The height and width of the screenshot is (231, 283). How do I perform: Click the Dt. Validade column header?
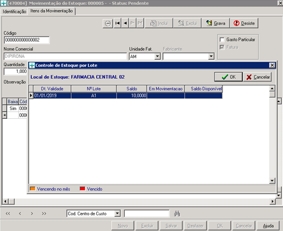click(52, 89)
